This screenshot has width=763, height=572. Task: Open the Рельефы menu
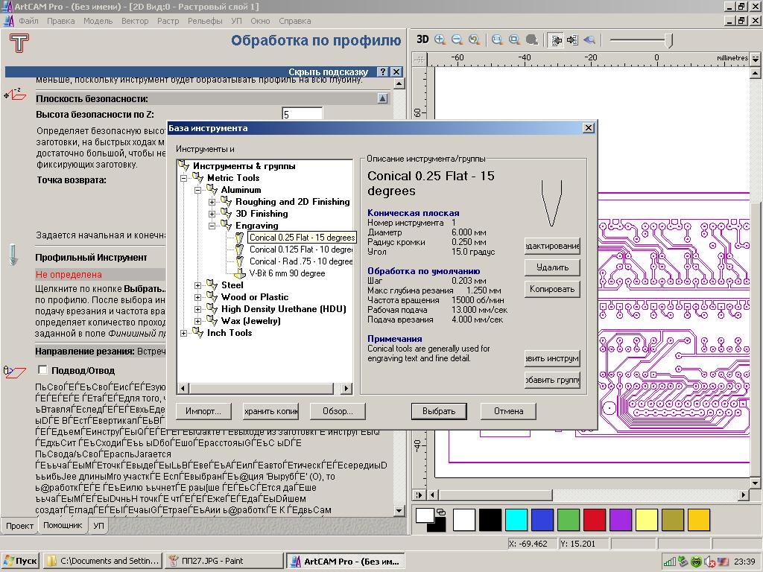tap(205, 21)
